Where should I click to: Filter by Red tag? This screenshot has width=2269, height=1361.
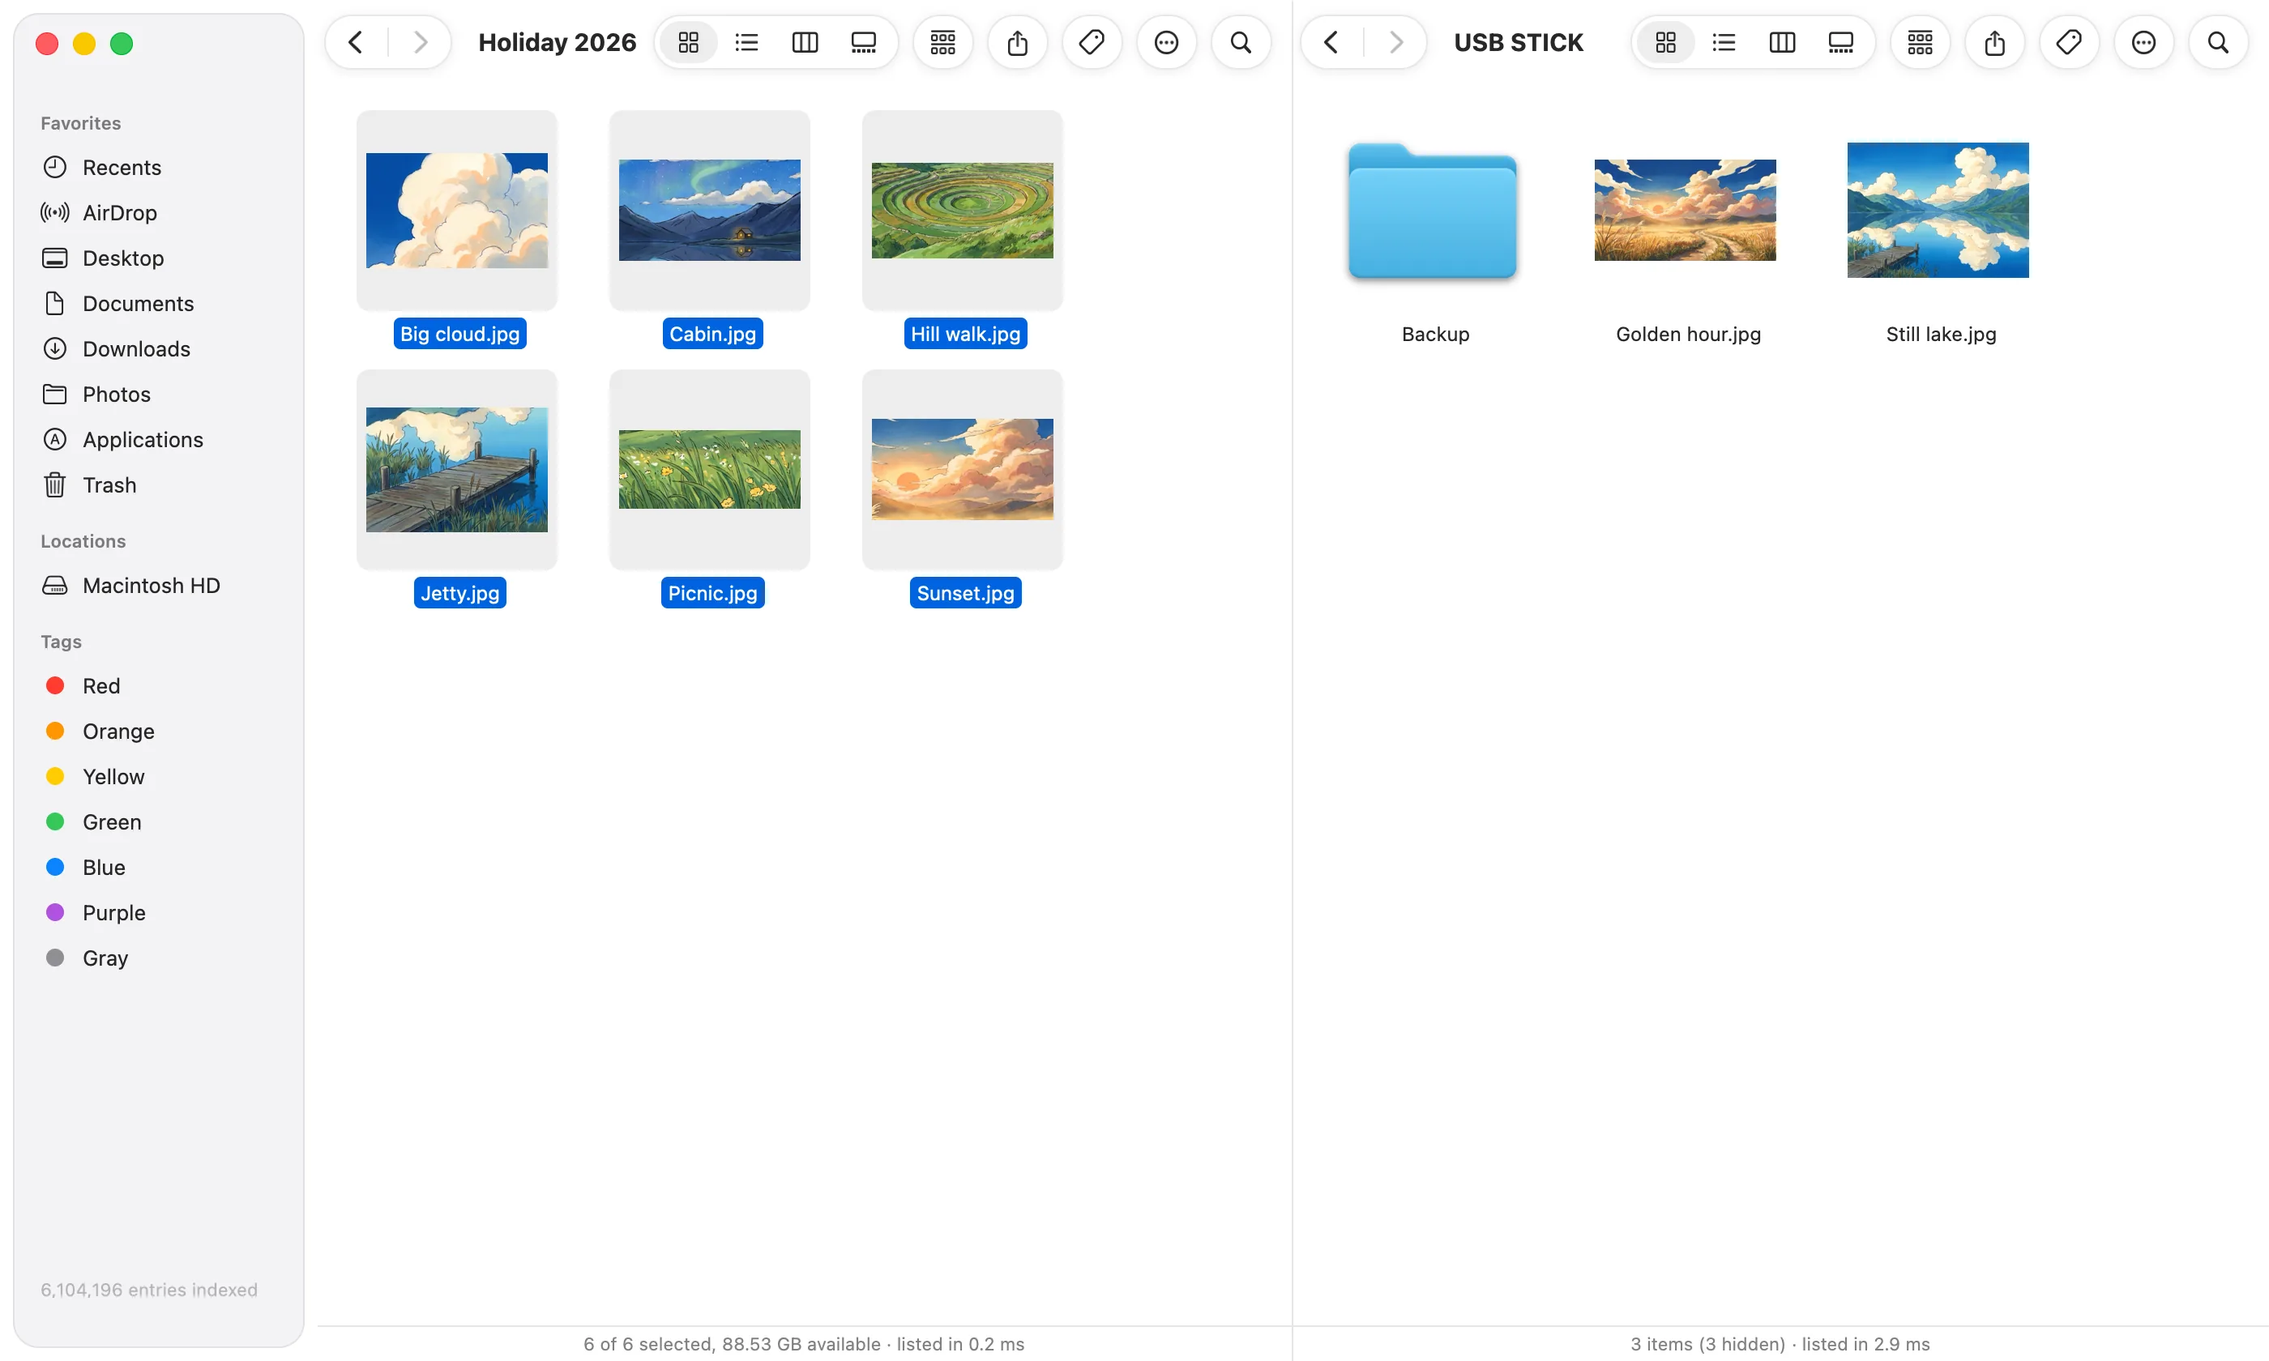158,686
